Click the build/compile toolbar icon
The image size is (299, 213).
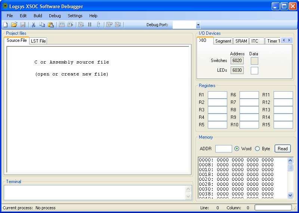[62, 25]
